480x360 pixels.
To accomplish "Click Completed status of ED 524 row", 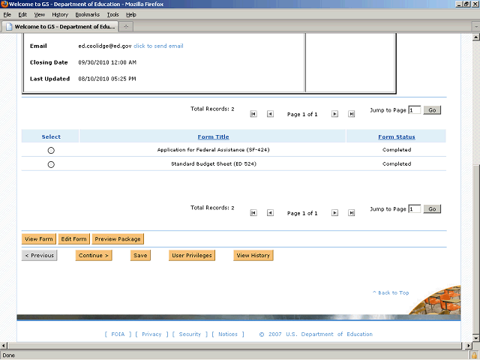I will pos(397,163).
